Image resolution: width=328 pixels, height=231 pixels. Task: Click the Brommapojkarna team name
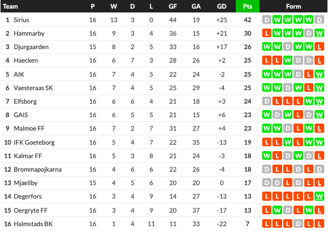pyautogui.click(x=38, y=169)
